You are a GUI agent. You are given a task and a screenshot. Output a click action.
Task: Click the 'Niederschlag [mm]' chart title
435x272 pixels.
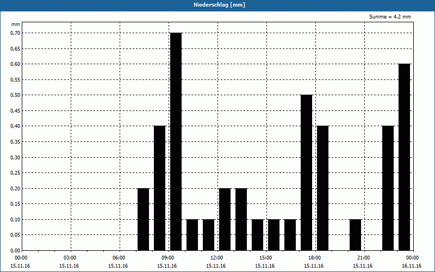coord(219,5)
